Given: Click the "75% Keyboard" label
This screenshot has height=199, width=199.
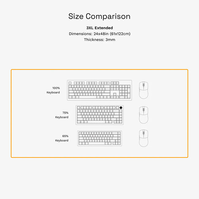Looking at the screenshot, I should (x=62, y=115).
